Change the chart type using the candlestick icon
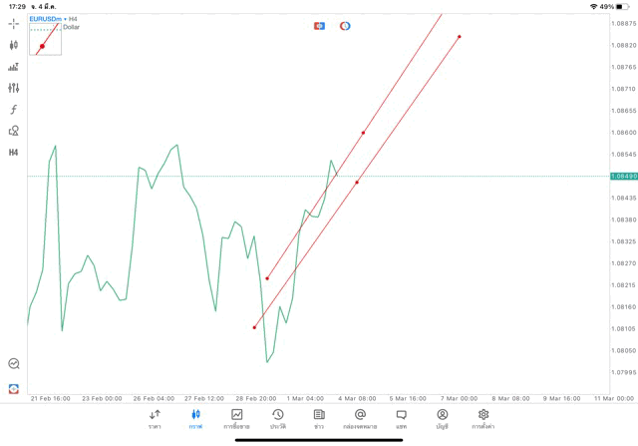 point(14,45)
